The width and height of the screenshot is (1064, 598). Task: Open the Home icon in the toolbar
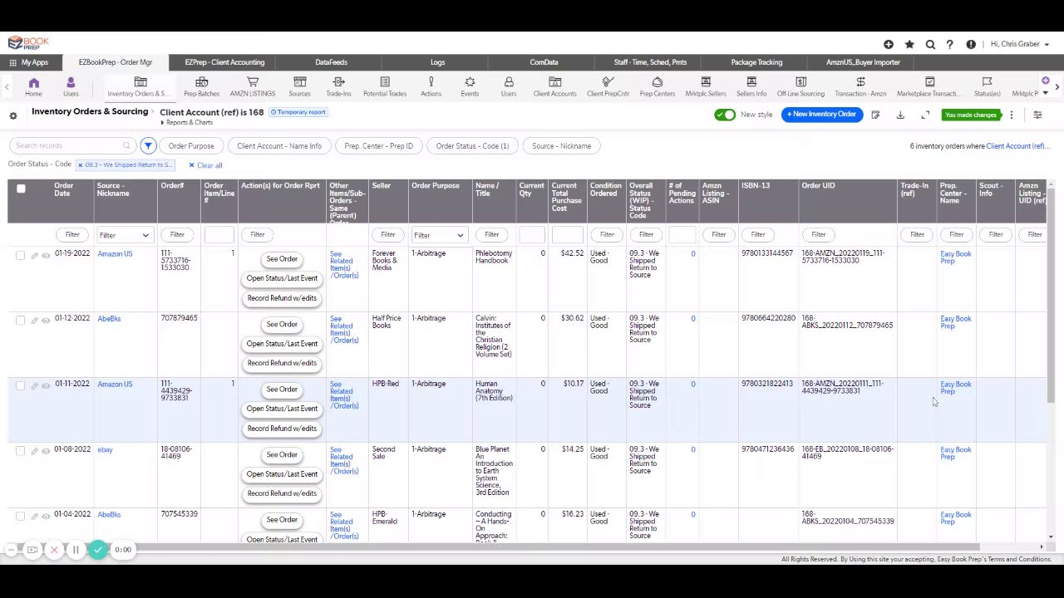[x=33, y=82]
